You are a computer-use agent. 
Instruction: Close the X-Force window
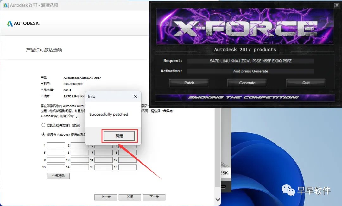[x=337, y=5]
